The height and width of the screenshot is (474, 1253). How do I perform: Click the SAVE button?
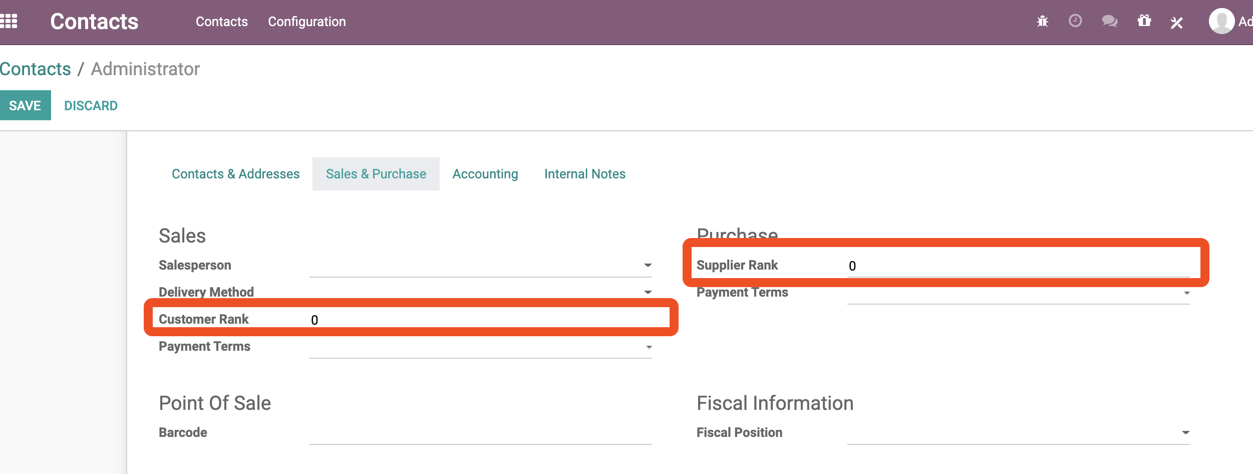[x=25, y=105]
